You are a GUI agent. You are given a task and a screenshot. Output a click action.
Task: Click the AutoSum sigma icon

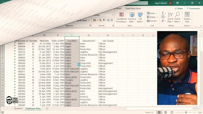pos(163,13)
